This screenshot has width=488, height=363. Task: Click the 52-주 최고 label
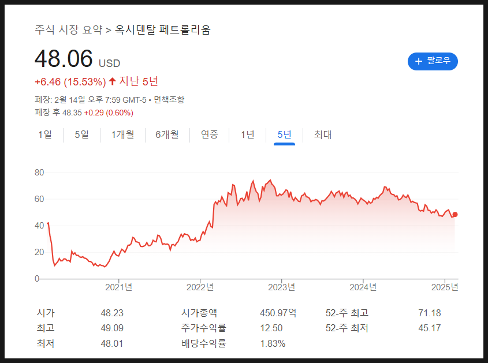point(347,313)
